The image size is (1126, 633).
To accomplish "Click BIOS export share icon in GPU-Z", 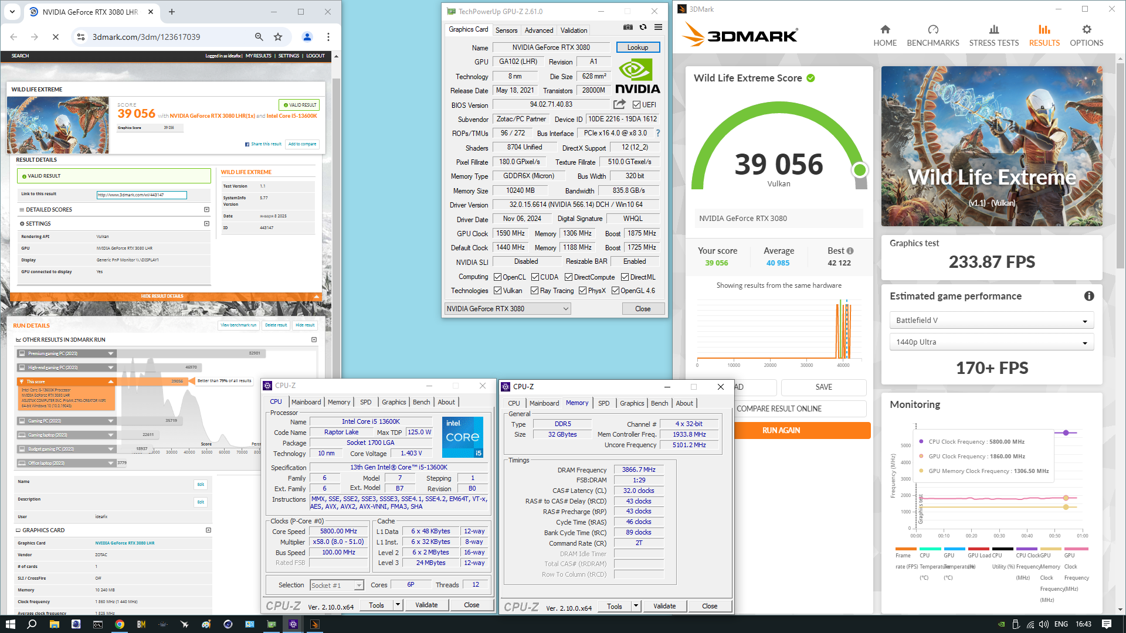I will tap(619, 104).
